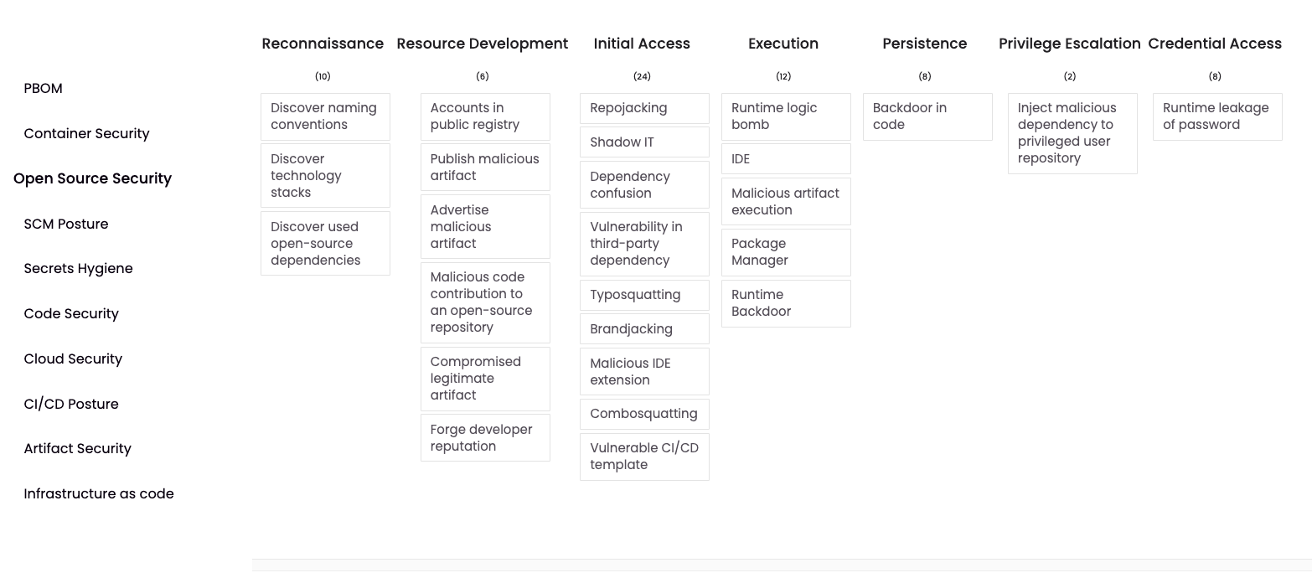Select PBOM in the sidebar
This screenshot has height=578, width=1312.
pos(43,88)
